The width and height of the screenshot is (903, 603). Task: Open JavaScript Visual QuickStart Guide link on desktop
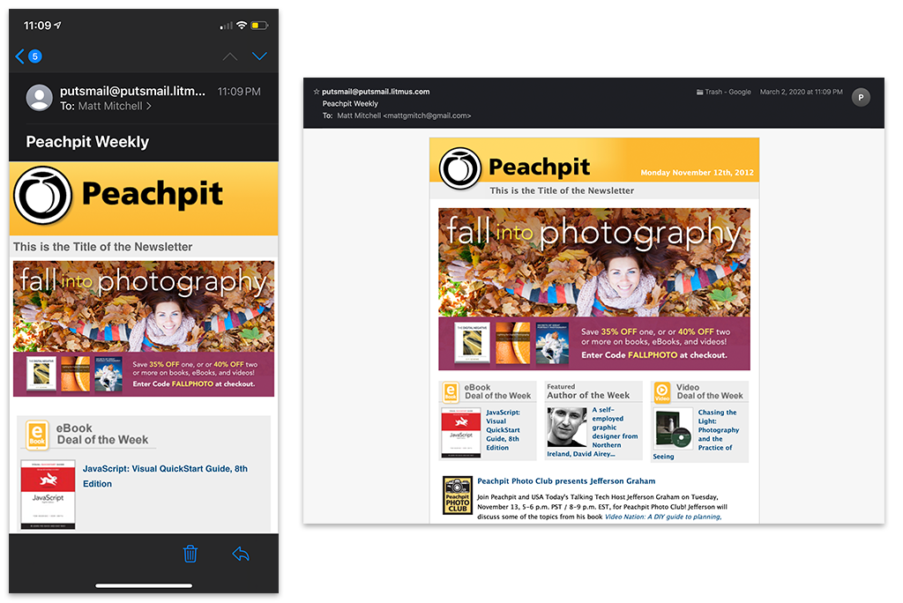503,430
